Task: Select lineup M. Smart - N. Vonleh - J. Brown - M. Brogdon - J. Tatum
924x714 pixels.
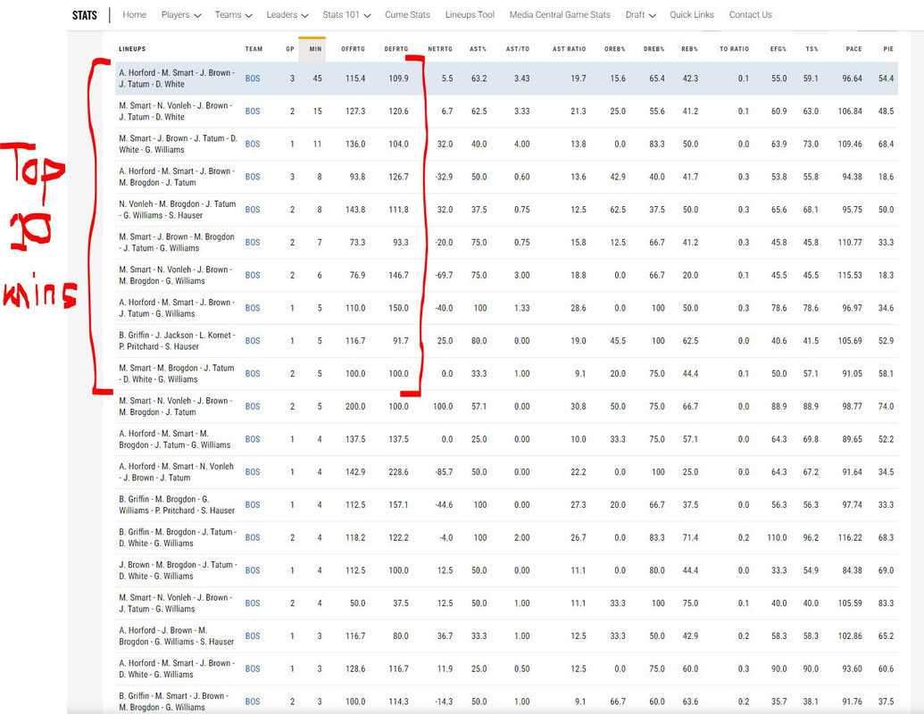Action: (x=176, y=406)
